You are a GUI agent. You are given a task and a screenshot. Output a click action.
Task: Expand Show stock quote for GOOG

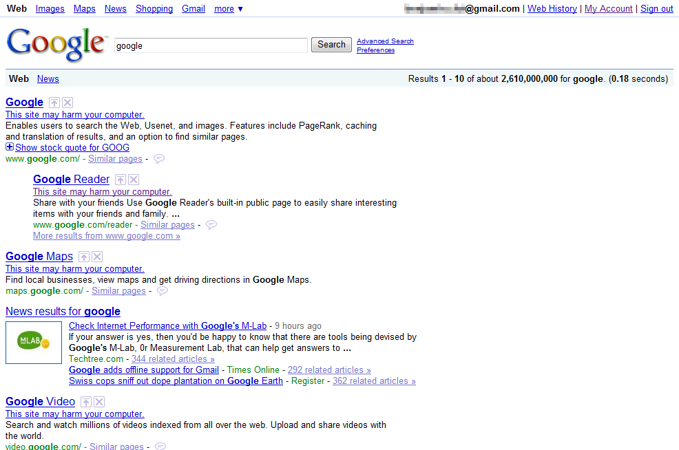(x=10, y=147)
